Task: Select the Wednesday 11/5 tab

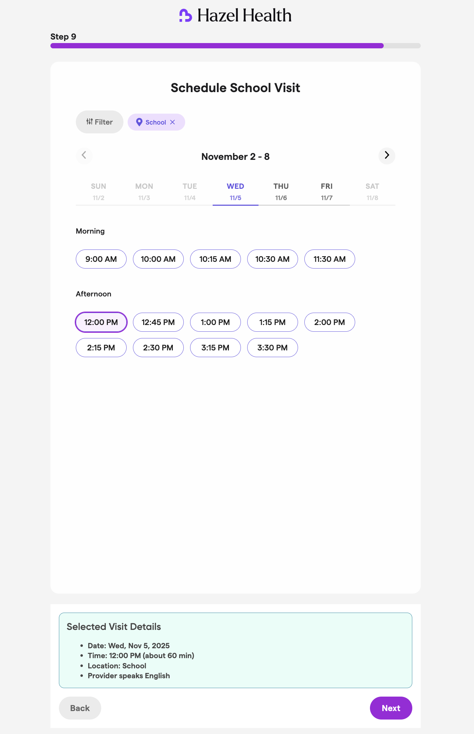Action: 235,192
